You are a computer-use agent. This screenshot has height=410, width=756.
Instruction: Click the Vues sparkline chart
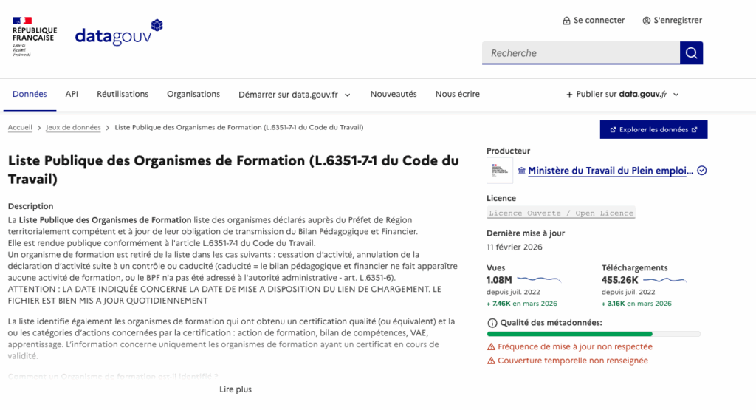pos(539,280)
